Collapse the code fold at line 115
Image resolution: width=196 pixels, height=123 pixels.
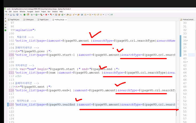coord(15,87)
